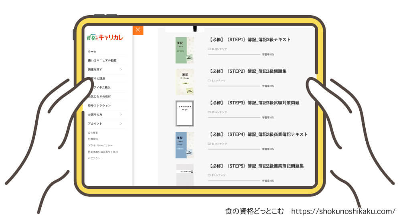
Task: Expand the 講座を探す submenu
Action: tap(121, 70)
